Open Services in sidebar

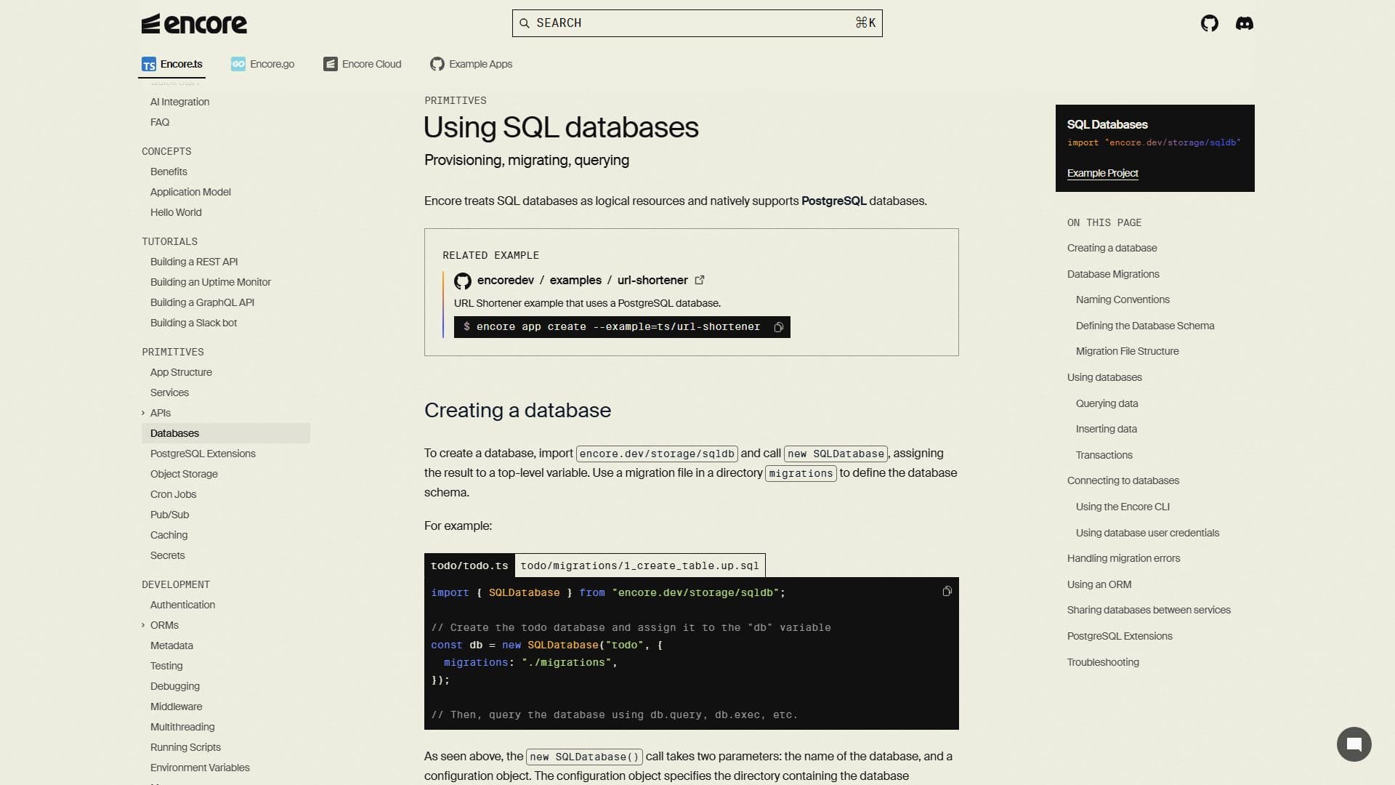click(x=169, y=392)
